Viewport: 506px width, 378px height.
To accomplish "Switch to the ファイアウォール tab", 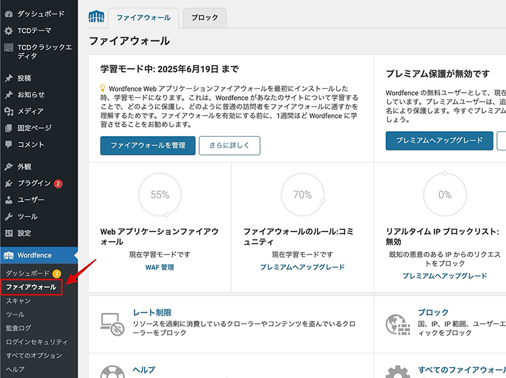I will point(143,18).
